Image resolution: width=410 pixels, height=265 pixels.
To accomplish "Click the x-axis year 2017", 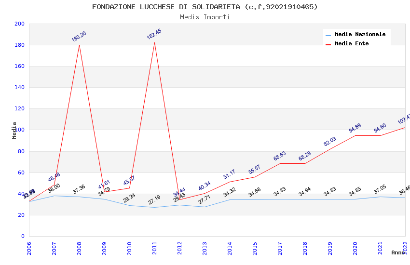I will pos(280,249).
